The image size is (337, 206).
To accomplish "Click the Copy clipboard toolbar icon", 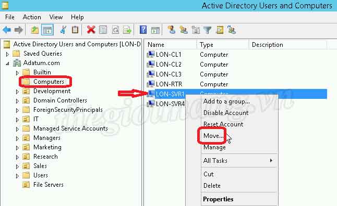I will point(75,30).
